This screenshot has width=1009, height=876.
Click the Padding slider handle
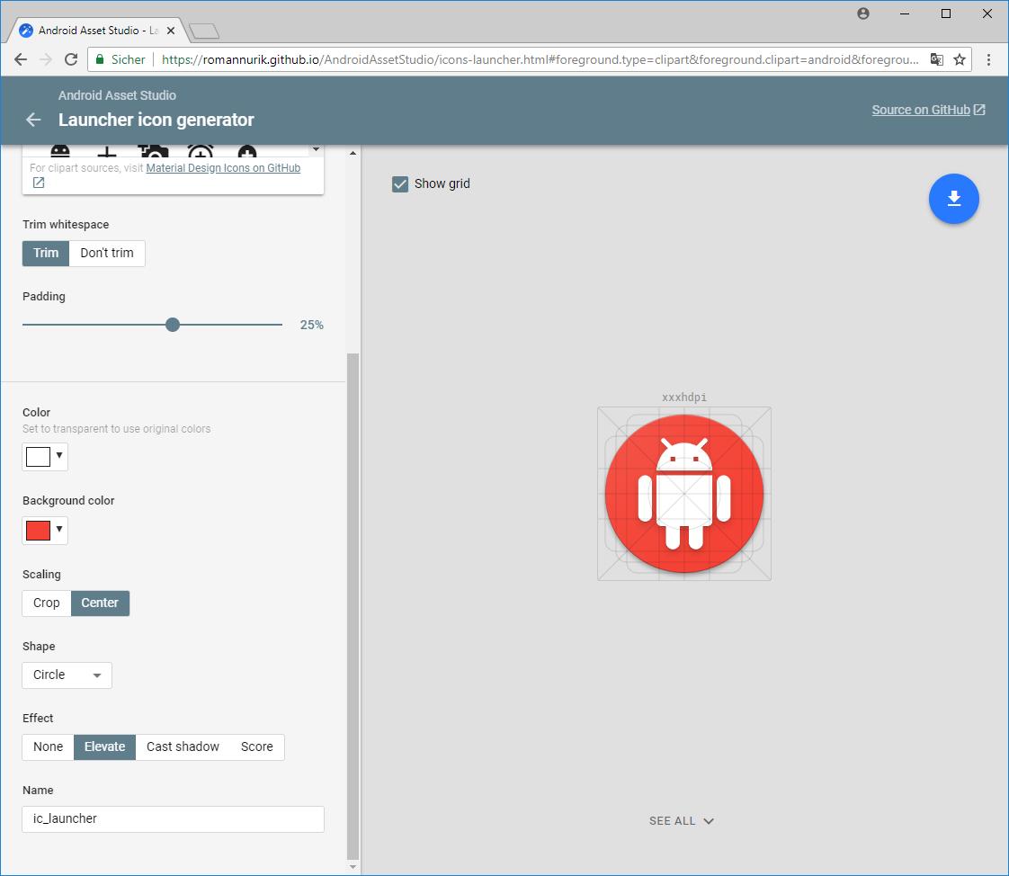tap(173, 325)
